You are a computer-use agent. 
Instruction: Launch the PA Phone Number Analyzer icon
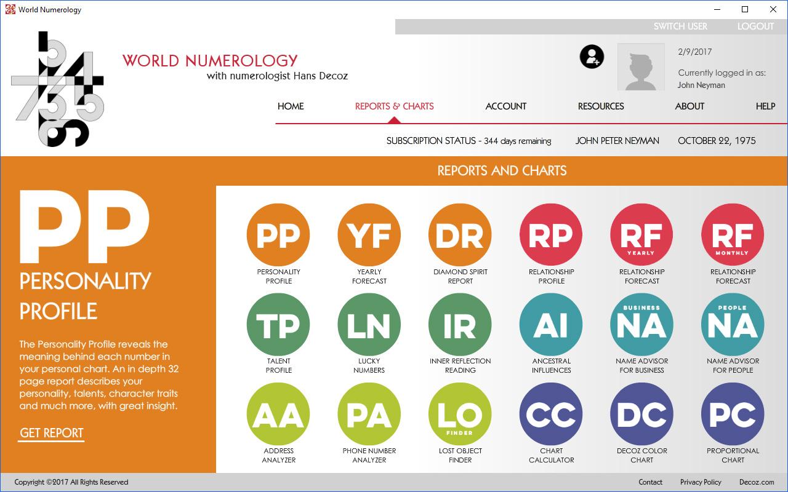pos(369,414)
